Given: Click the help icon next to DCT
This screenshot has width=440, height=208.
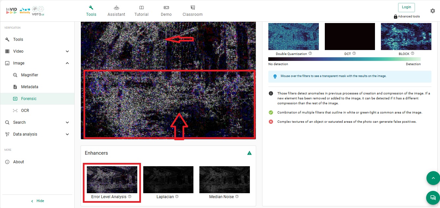Looking at the screenshot, I should tap(354, 53).
